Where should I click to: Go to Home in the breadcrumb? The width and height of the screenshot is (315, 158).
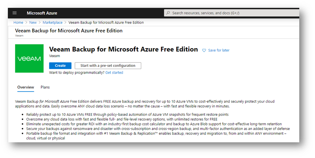click(18, 22)
